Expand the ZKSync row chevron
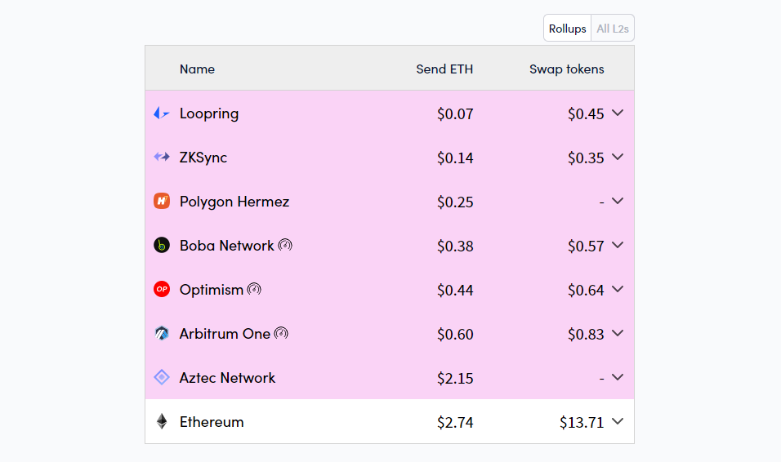 click(618, 157)
